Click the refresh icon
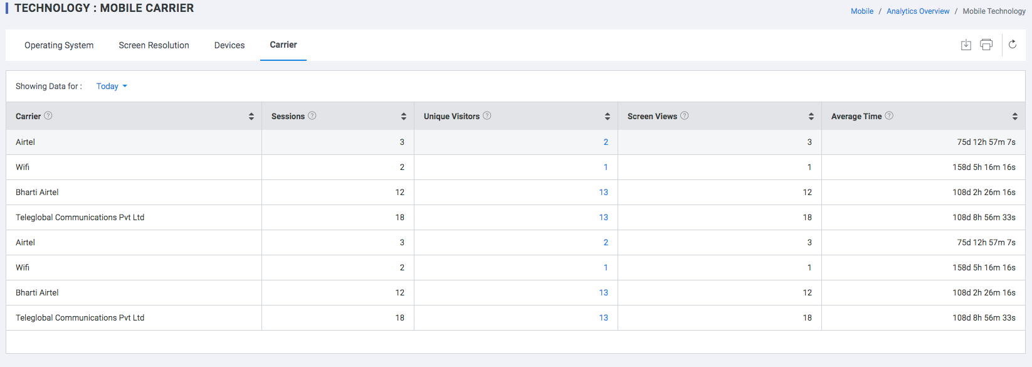The image size is (1032, 367). [1013, 45]
